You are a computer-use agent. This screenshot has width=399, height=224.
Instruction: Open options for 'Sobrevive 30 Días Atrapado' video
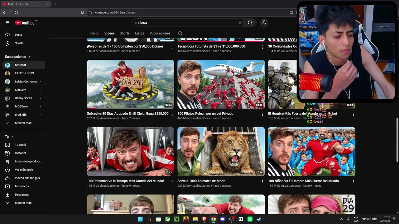172,114
